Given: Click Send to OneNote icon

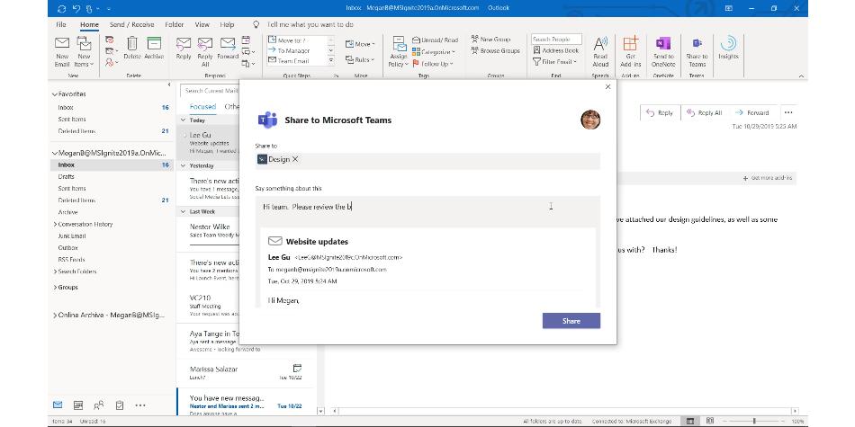Looking at the screenshot, I should pyautogui.click(x=663, y=52).
